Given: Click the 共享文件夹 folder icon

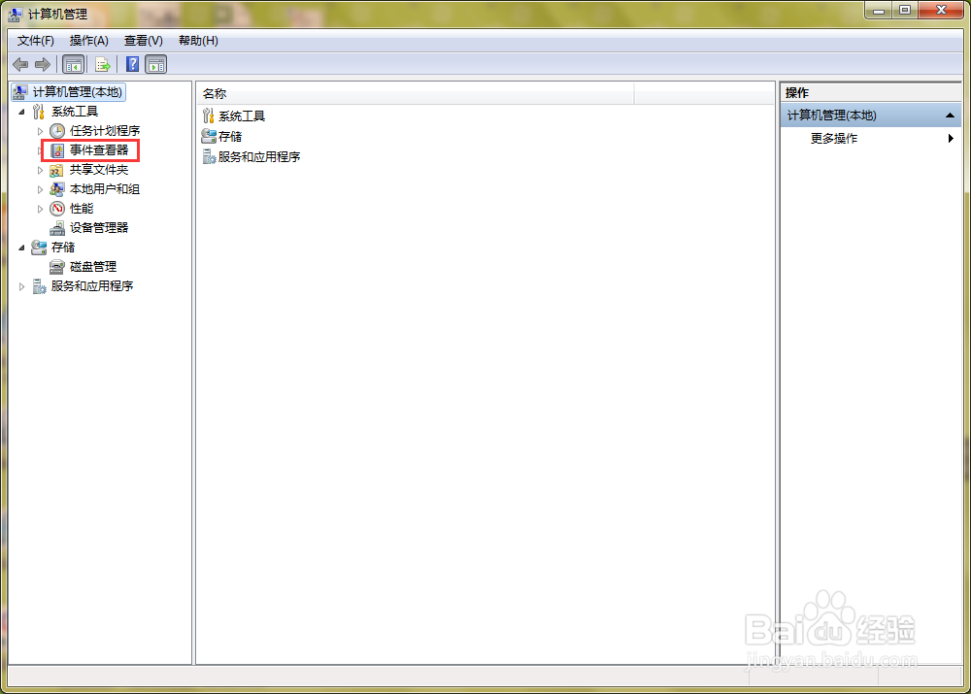Looking at the screenshot, I should click(56, 170).
